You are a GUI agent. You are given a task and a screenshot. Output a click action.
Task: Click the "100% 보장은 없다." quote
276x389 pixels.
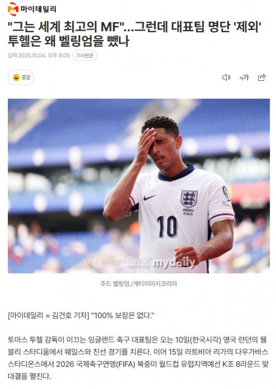point(123,316)
